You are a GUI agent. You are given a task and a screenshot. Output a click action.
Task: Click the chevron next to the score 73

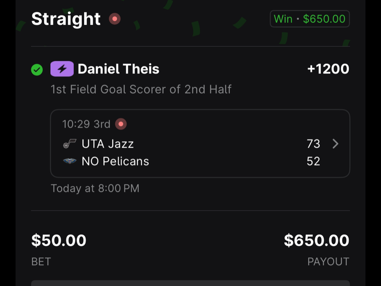tap(335, 144)
